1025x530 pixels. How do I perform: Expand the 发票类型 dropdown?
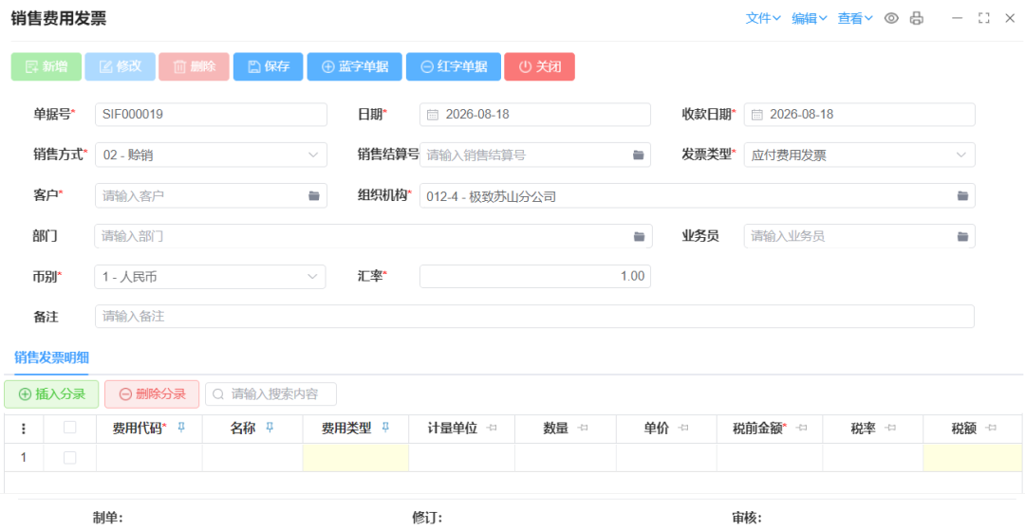click(960, 155)
